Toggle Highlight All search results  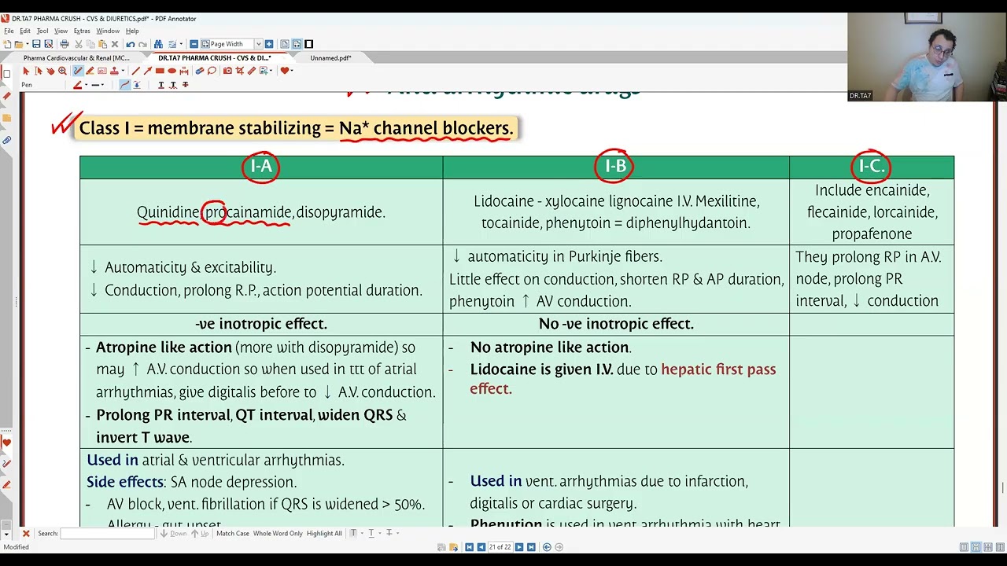click(x=324, y=533)
